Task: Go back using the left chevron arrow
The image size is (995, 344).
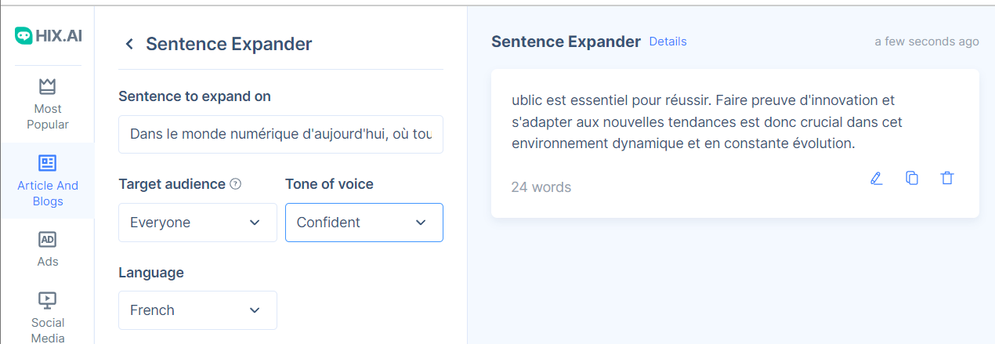Action: [129, 44]
